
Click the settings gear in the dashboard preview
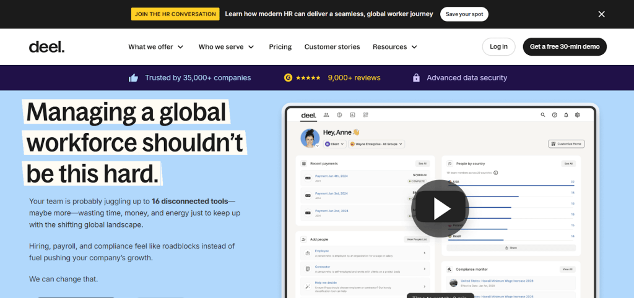577,115
